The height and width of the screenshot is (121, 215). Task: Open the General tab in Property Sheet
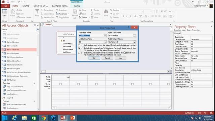(177, 33)
